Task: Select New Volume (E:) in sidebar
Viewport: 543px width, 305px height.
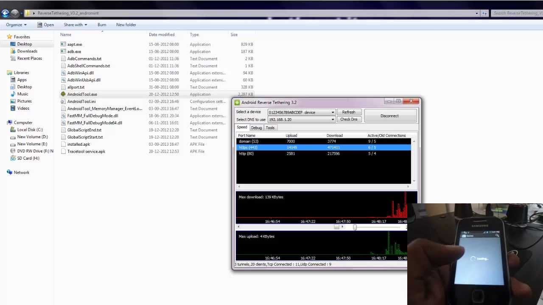Action: [x=32, y=144]
